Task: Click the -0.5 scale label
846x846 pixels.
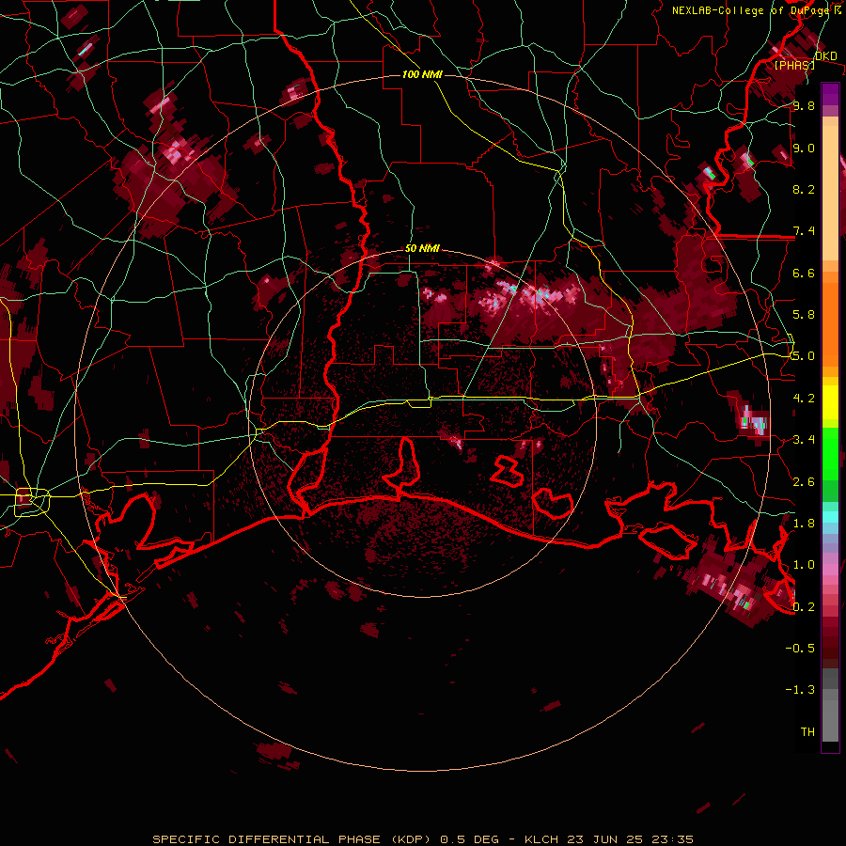Action: pyautogui.click(x=800, y=649)
